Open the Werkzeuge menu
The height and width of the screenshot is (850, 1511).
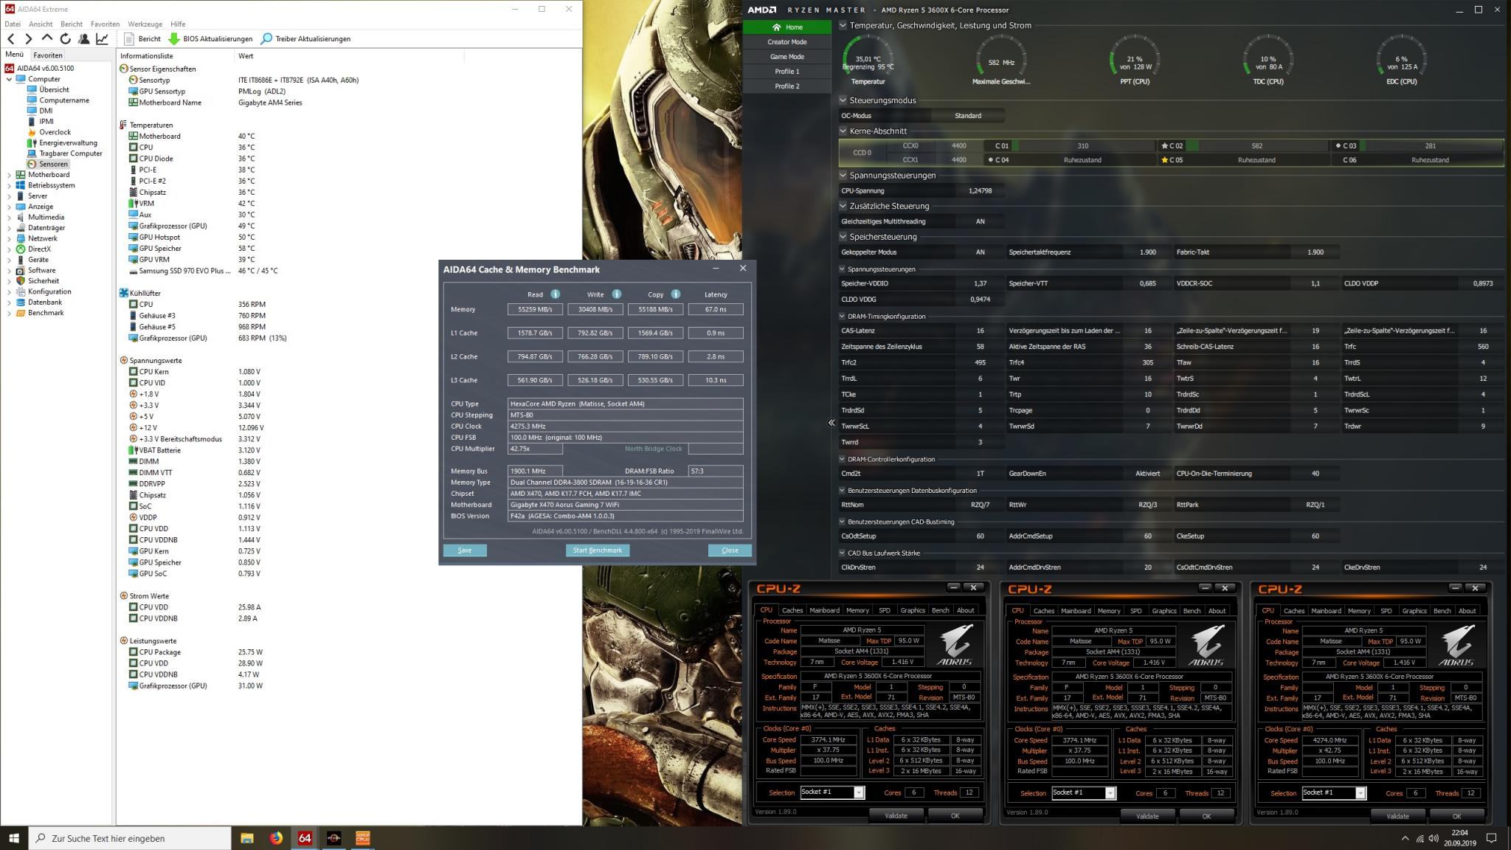[x=145, y=24]
